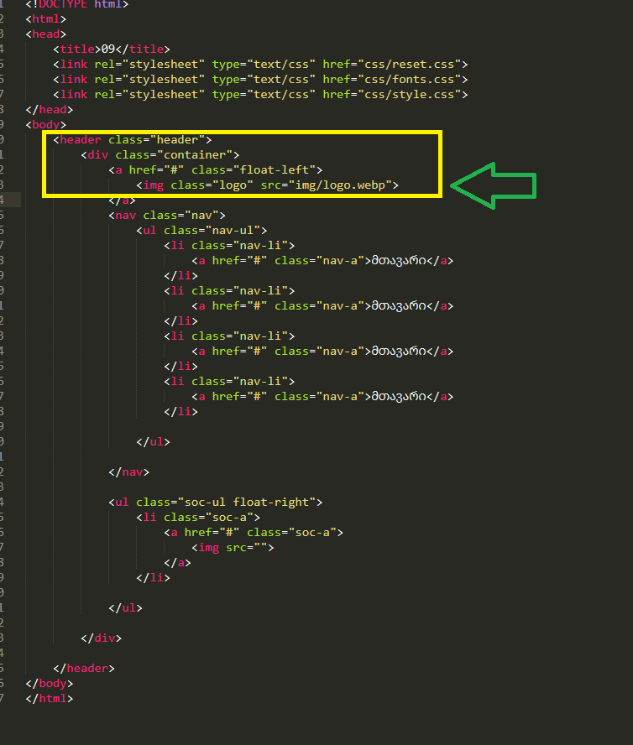Place cursor on the closing div tag

pos(102,638)
